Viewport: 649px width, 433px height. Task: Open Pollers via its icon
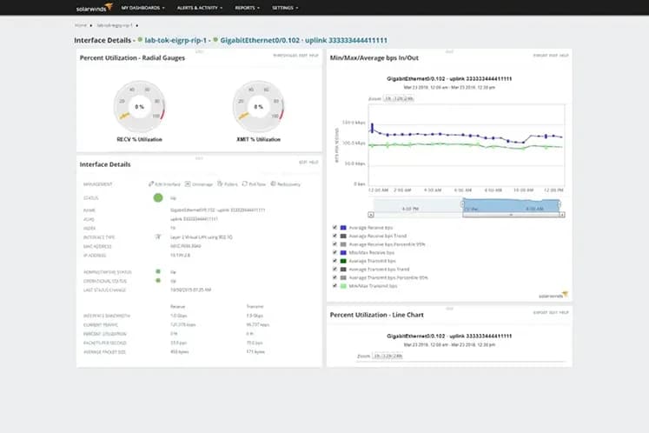220,183
